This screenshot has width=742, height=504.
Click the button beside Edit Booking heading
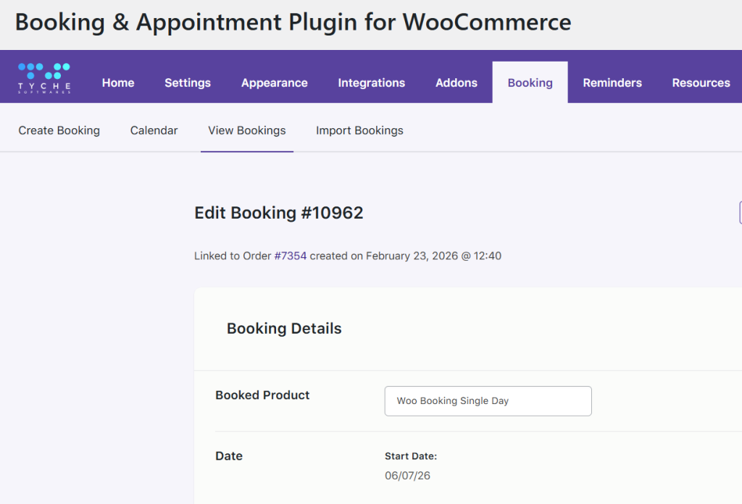739,212
